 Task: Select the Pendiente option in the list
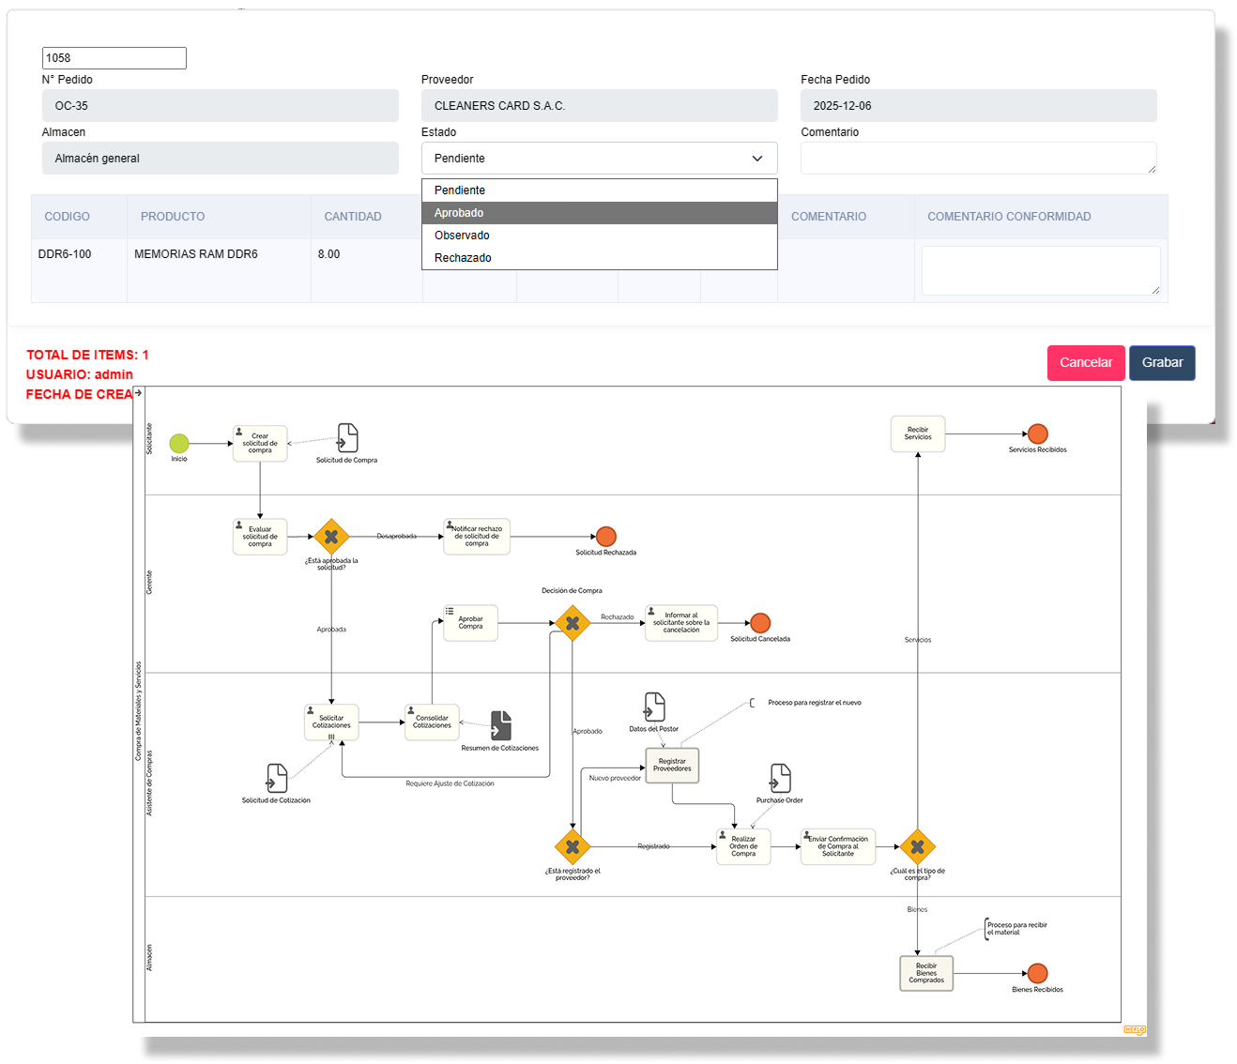point(599,190)
